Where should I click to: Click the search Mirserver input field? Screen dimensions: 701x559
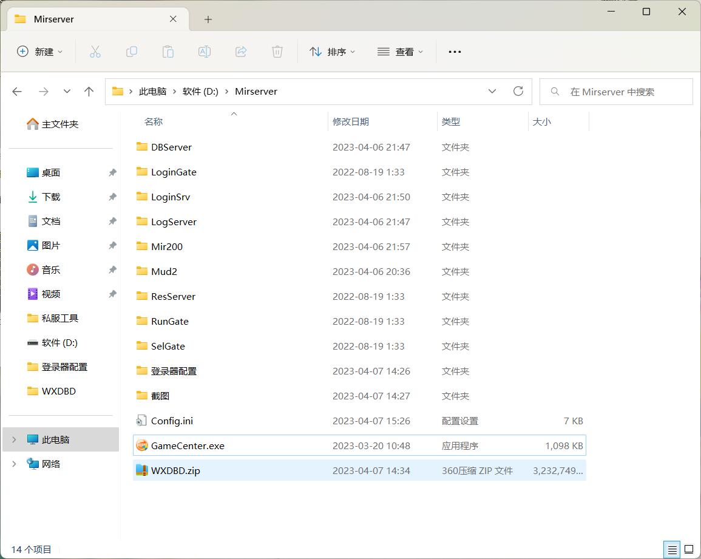616,92
